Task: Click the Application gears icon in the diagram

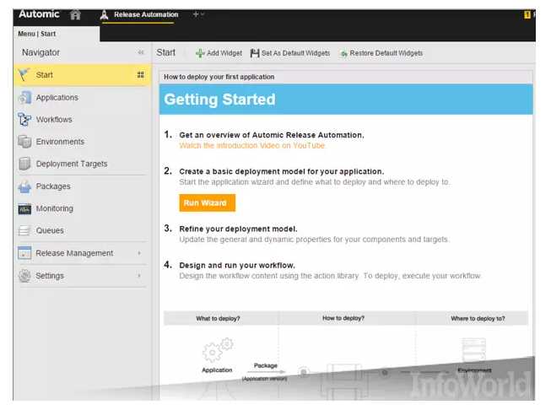Action: [218, 349]
